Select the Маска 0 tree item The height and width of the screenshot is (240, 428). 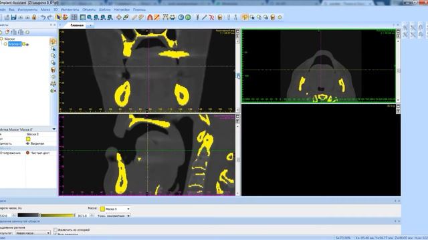[x=15, y=44]
